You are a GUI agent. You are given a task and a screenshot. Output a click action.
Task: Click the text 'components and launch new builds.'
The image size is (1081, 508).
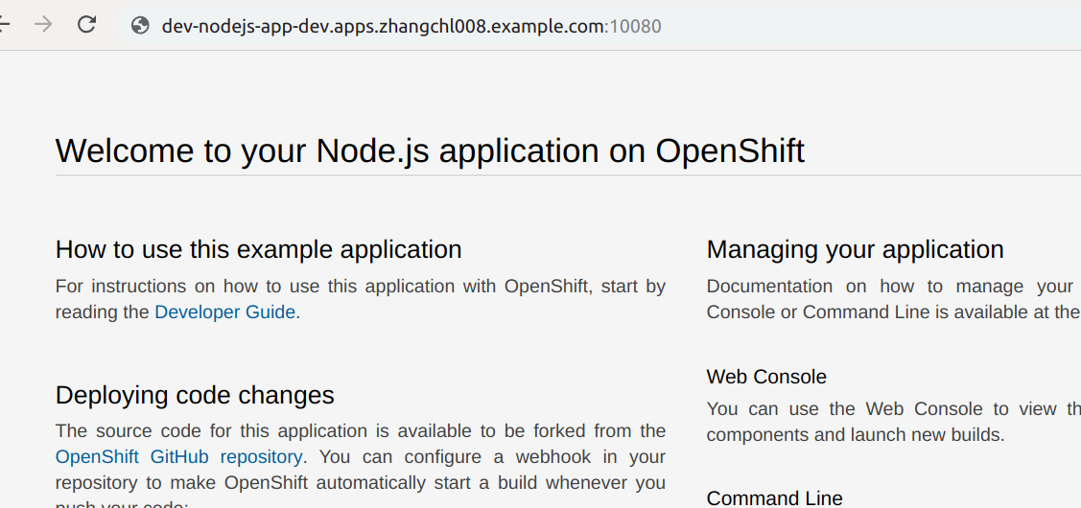856,435
